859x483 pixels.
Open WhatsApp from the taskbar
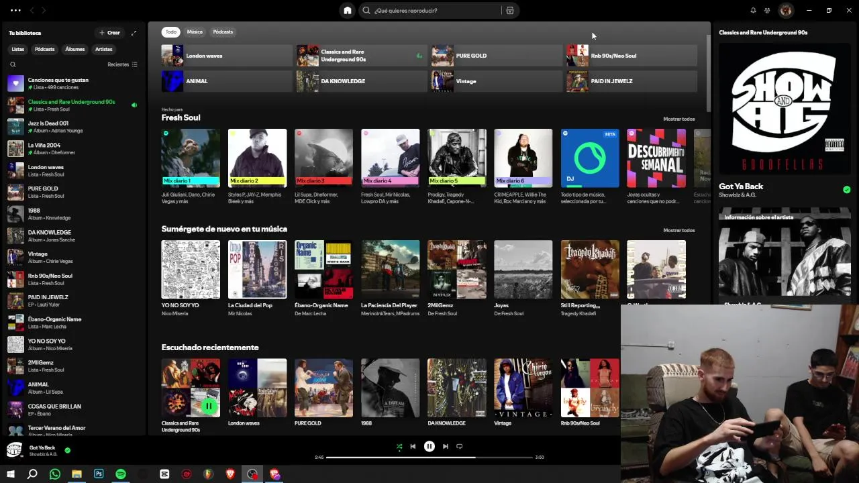(55, 474)
